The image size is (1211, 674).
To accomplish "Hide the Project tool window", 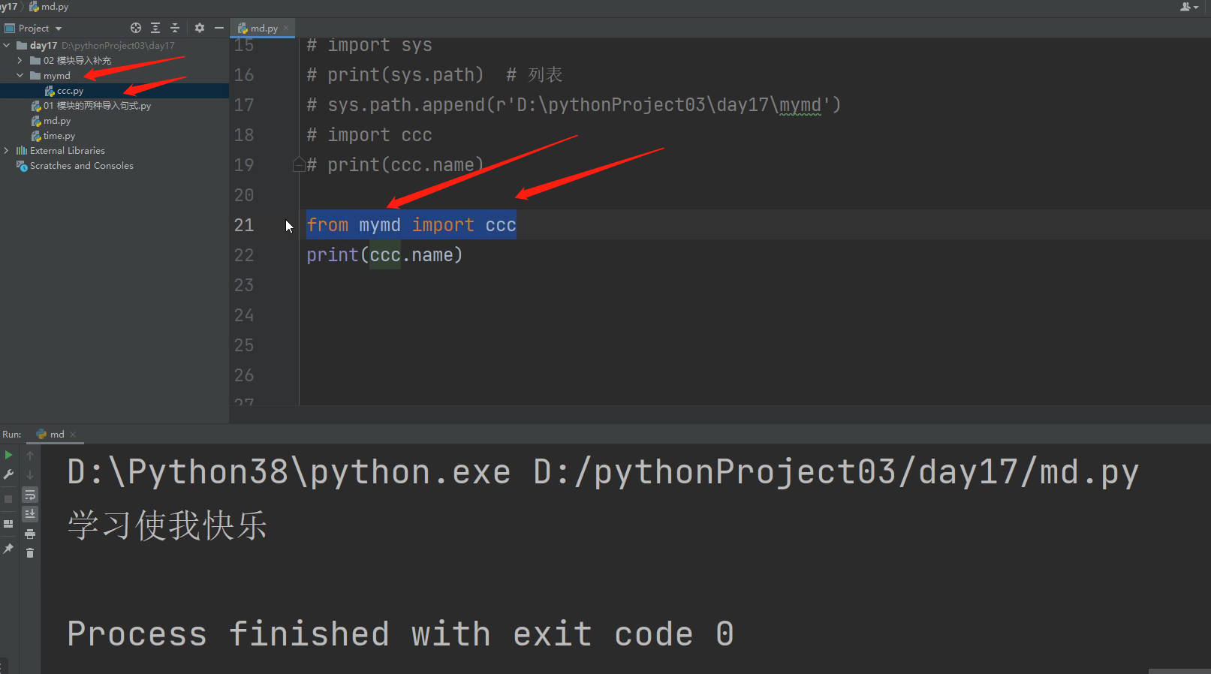I will pyautogui.click(x=219, y=28).
